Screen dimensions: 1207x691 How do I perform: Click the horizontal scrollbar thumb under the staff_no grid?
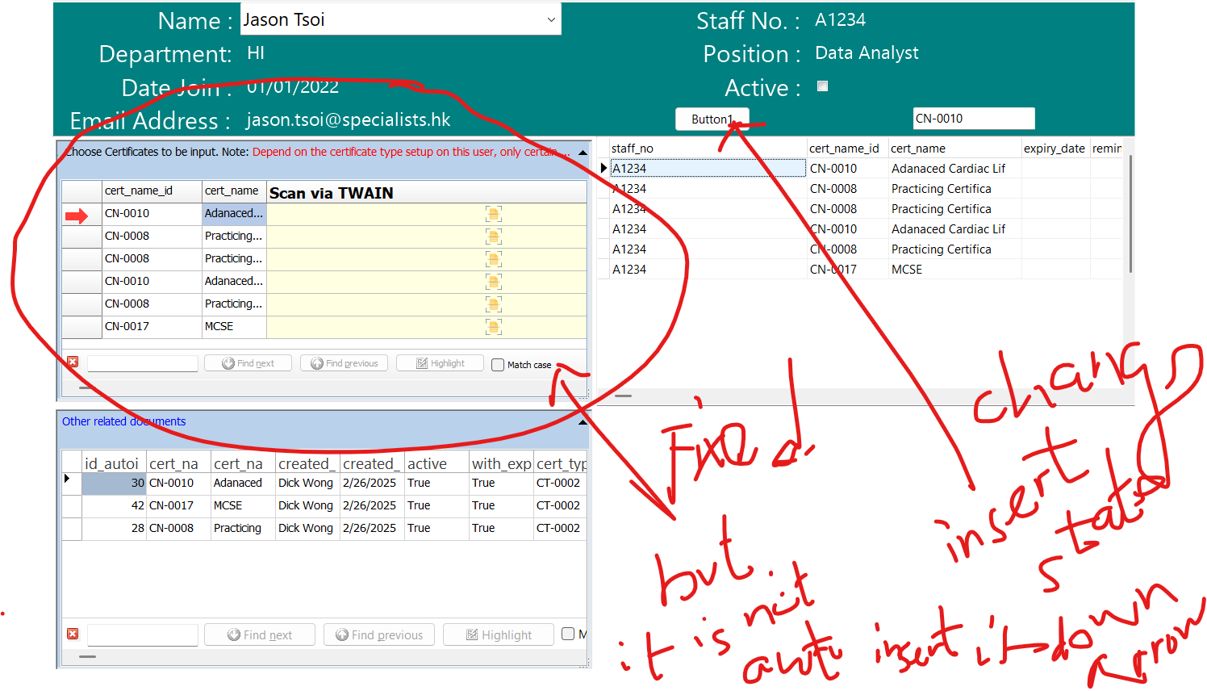pos(623,396)
